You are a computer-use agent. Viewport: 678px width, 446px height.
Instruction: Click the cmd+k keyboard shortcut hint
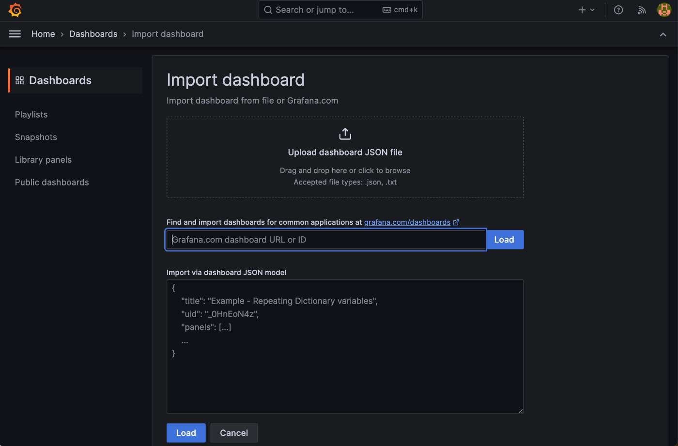[400, 10]
